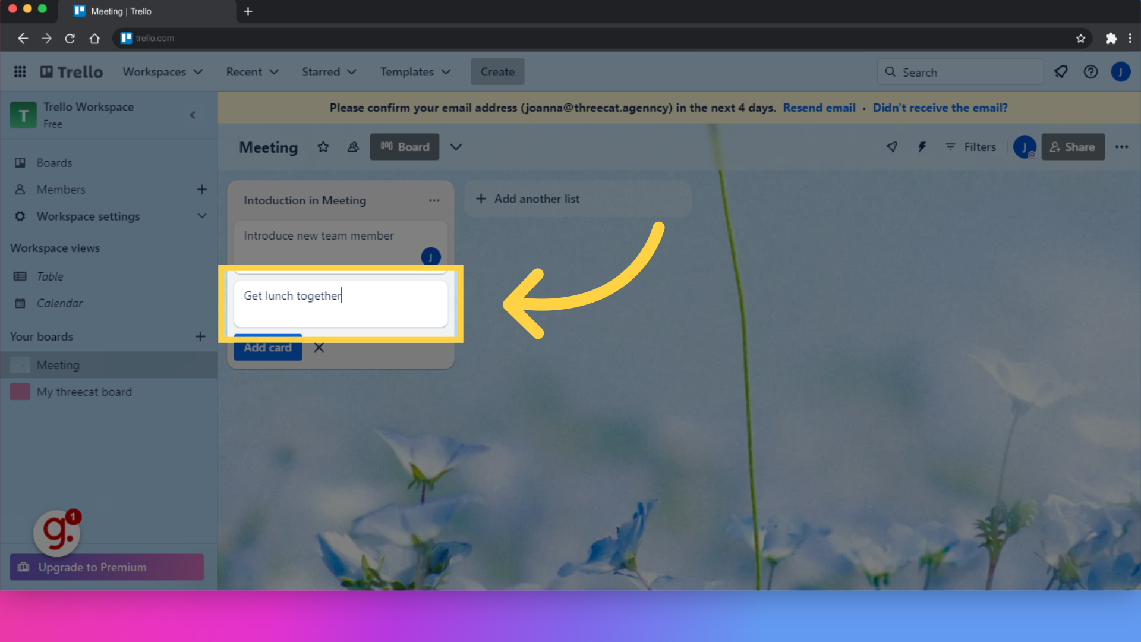
Task: Click the Add card blue button
Action: [x=267, y=347]
